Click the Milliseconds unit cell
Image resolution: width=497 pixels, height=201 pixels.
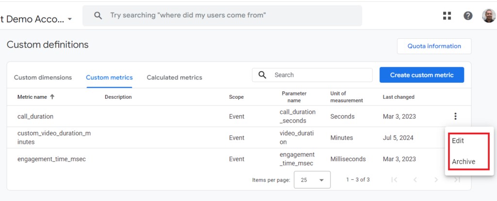coord(348,159)
